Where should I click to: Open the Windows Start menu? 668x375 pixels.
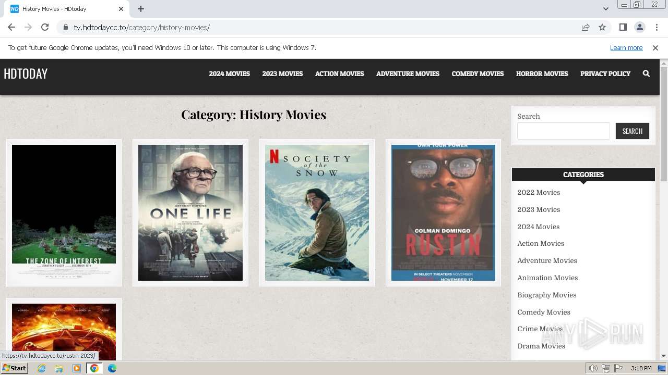pyautogui.click(x=14, y=368)
